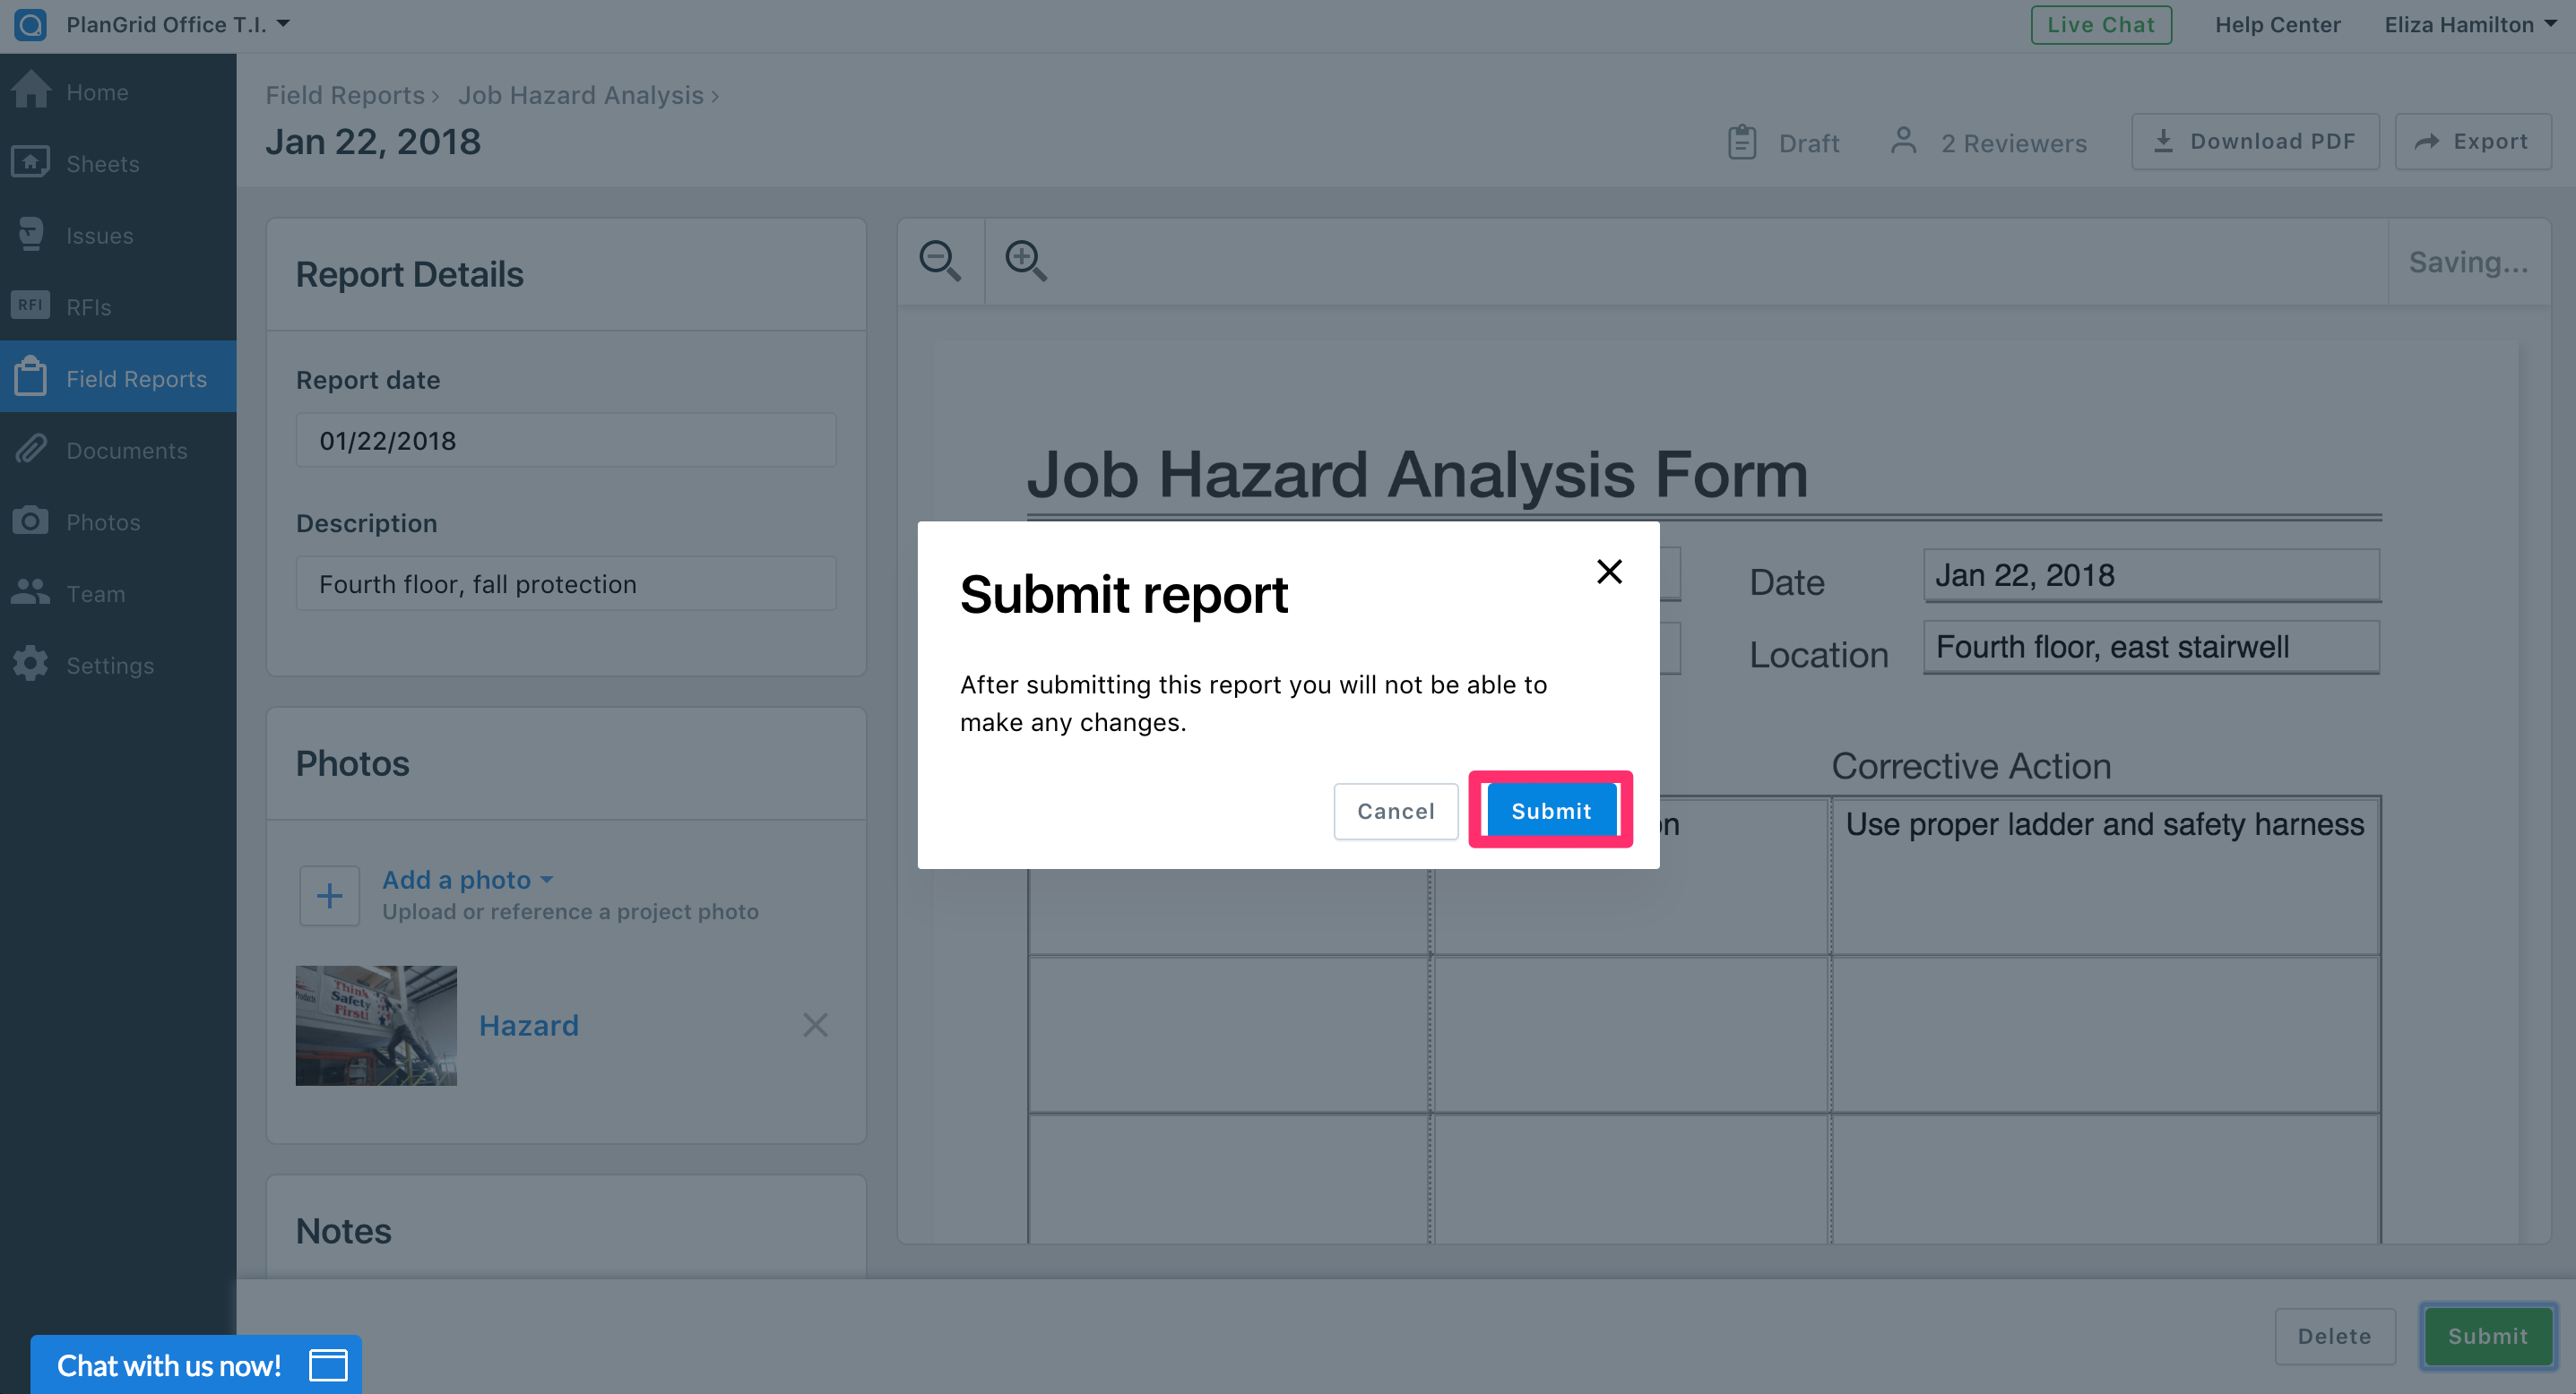2576x1394 pixels.
Task: Close the Submit report dialog
Action: coord(1609,572)
